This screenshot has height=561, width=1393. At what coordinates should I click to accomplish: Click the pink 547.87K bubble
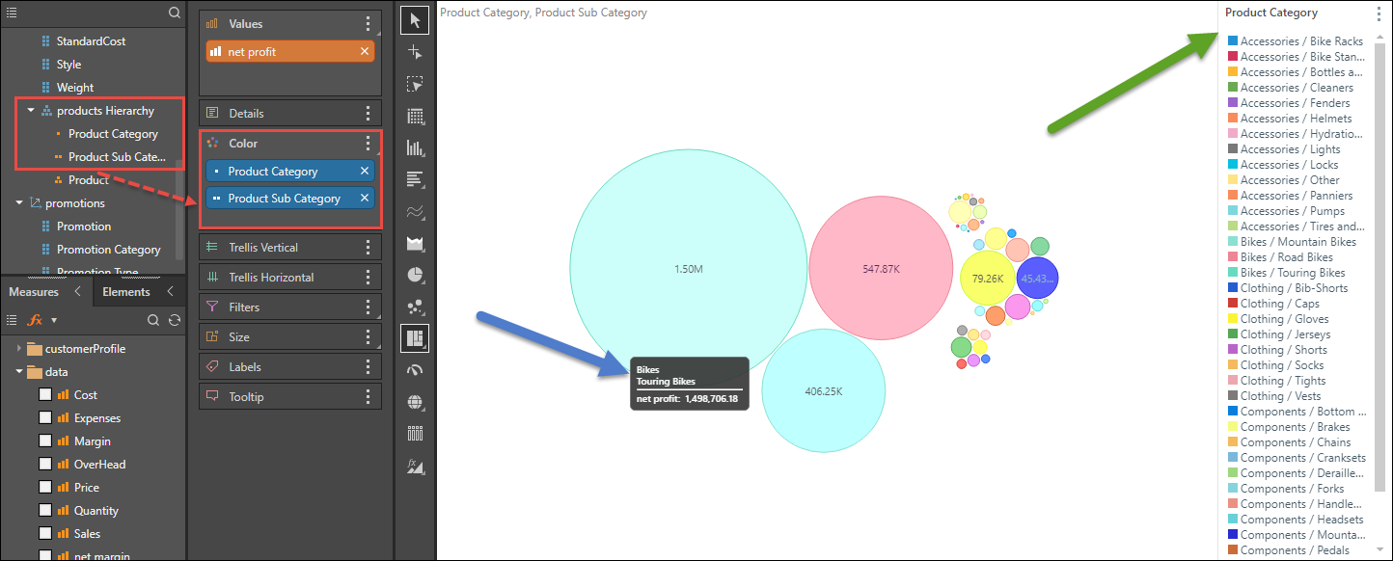click(881, 268)
